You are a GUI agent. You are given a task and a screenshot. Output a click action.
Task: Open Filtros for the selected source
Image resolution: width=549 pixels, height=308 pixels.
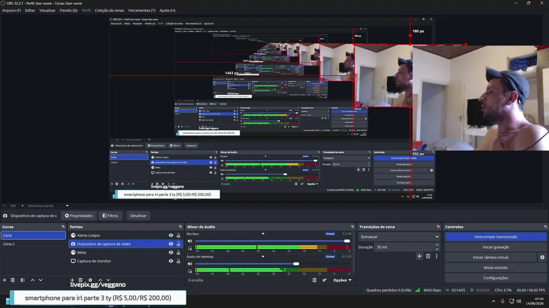click(110, 216)
